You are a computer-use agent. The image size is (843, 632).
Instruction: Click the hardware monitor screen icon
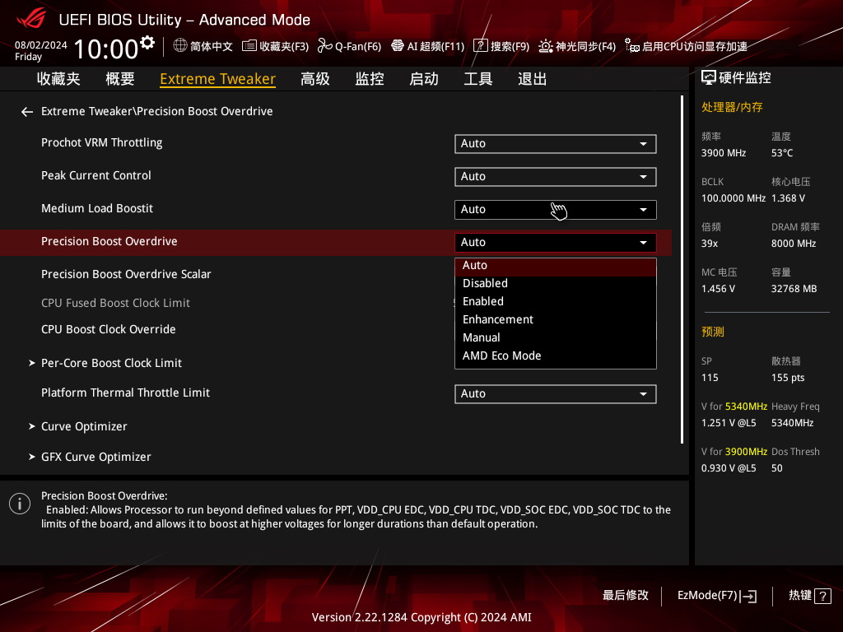tap(709, 78)
